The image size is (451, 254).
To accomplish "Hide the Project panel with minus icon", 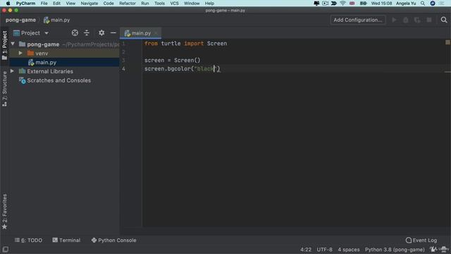I will coord(113,33).
